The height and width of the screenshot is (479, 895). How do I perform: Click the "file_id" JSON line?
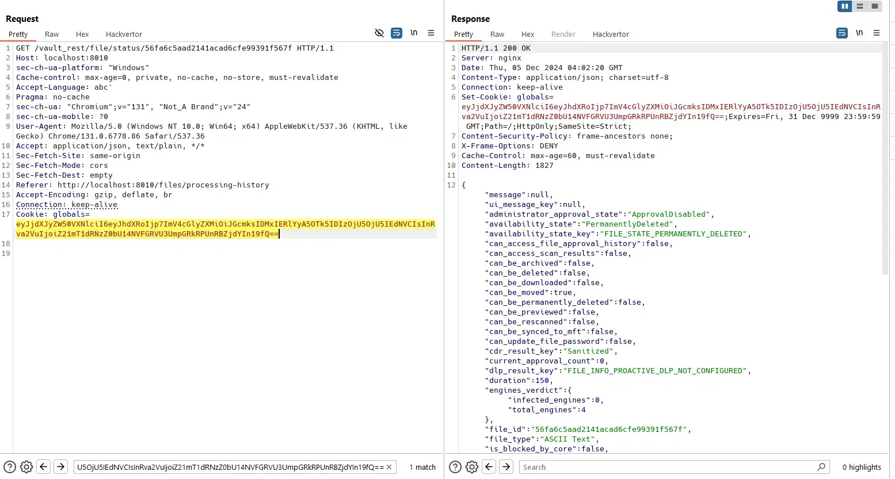[588, 430]
